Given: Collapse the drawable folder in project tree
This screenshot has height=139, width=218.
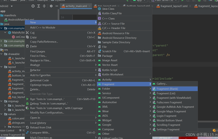Looking at the screenshot, I should (x=2, y=54).
